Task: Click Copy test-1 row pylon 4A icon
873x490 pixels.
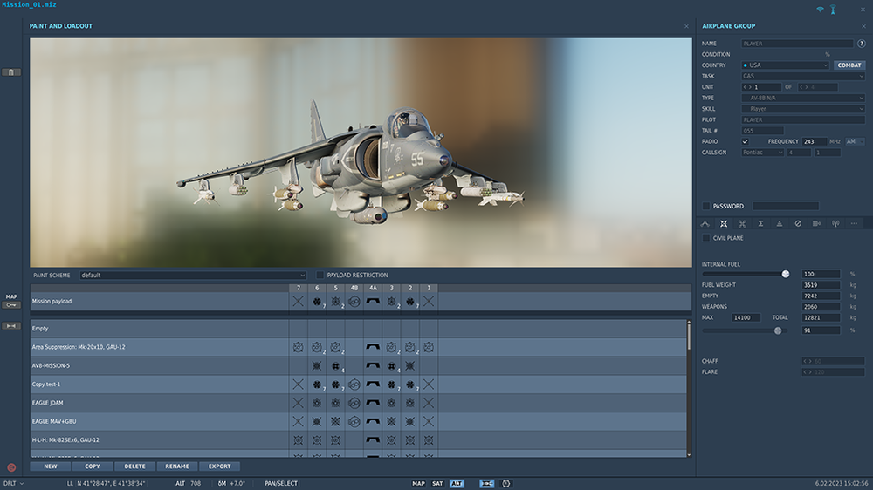Action: 373,385
